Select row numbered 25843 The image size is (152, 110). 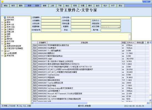point(90,53)
